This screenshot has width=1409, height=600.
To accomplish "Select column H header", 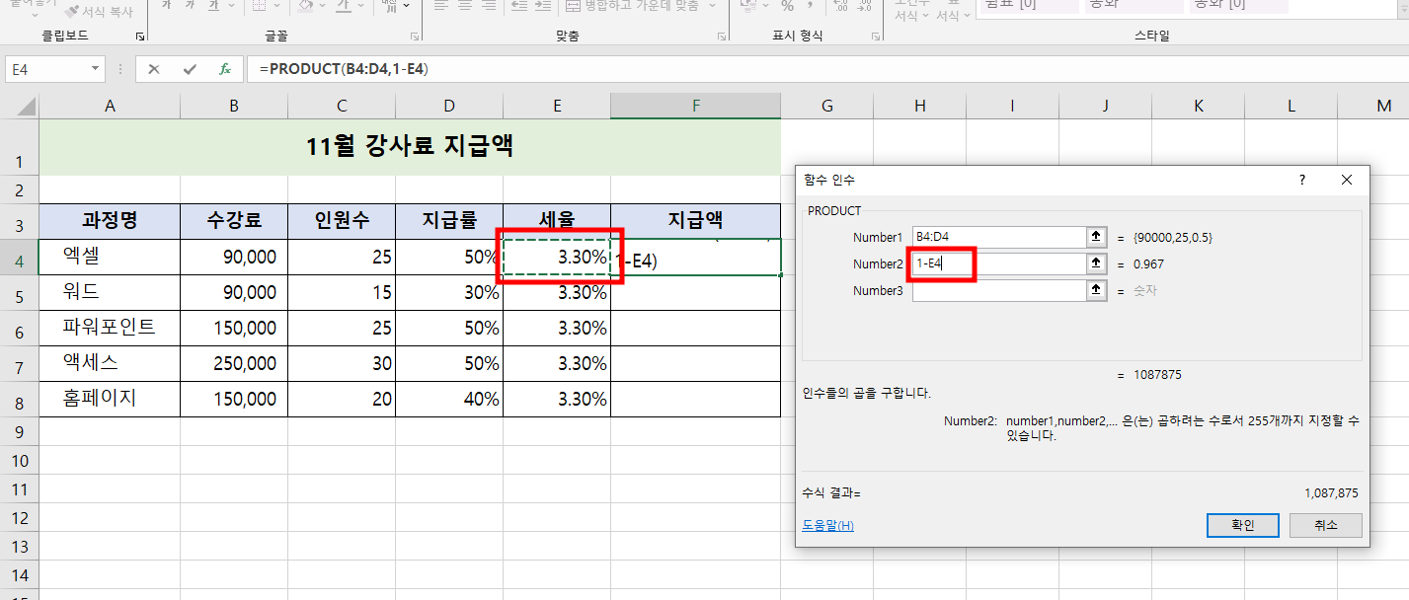I will pyautogui.click(x=920, y=106).
